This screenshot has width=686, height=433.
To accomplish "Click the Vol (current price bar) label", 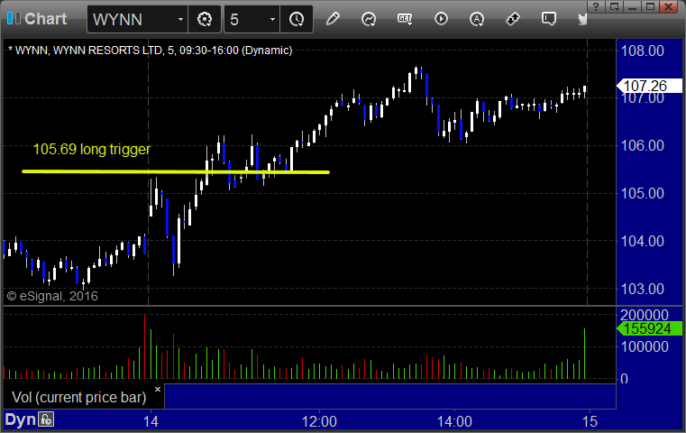I will tap(78, 397).
